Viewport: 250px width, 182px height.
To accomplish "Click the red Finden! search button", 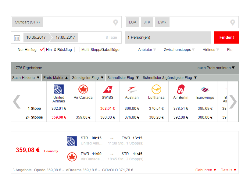I will click(x=227, y=37).
